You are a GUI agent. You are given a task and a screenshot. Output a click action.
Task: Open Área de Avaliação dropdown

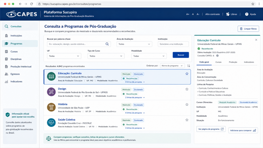(134, 44)
